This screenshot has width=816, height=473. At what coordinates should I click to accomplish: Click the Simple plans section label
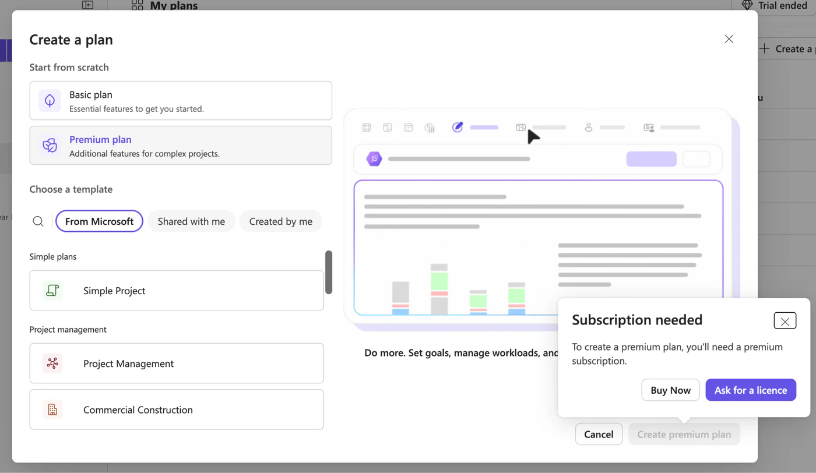click(x=53, y=257)
